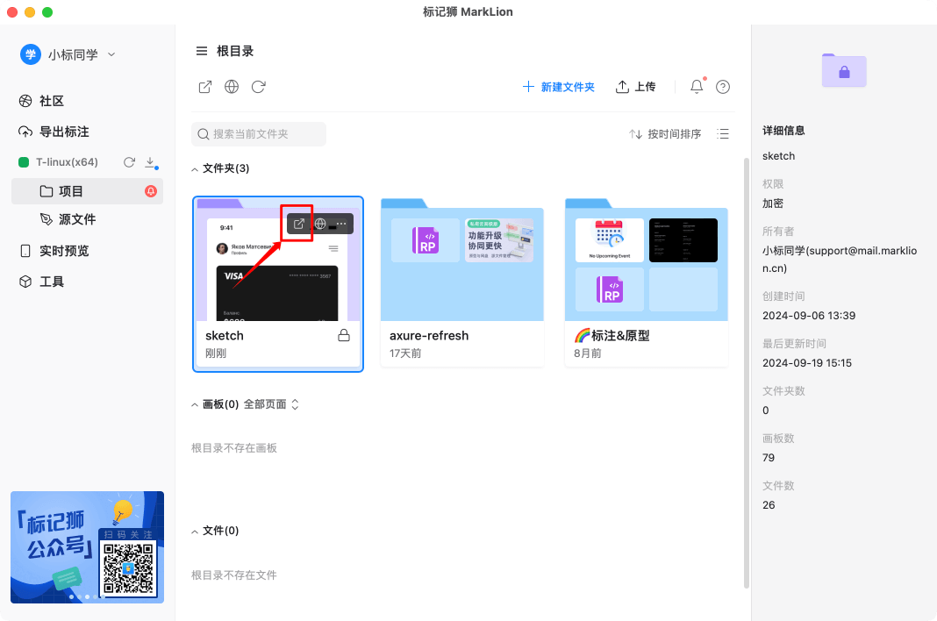The width and height of the screenshot is (937, 621).
Task: Open notifications via the bell icon
Action: click(694, 87)
